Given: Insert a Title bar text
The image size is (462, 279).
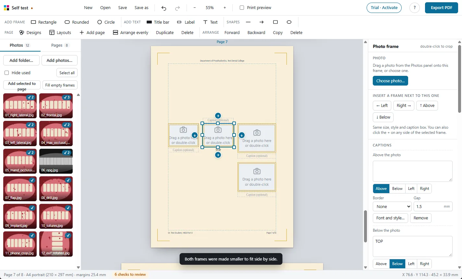Looking at the screenshot, I should point(158,22).
